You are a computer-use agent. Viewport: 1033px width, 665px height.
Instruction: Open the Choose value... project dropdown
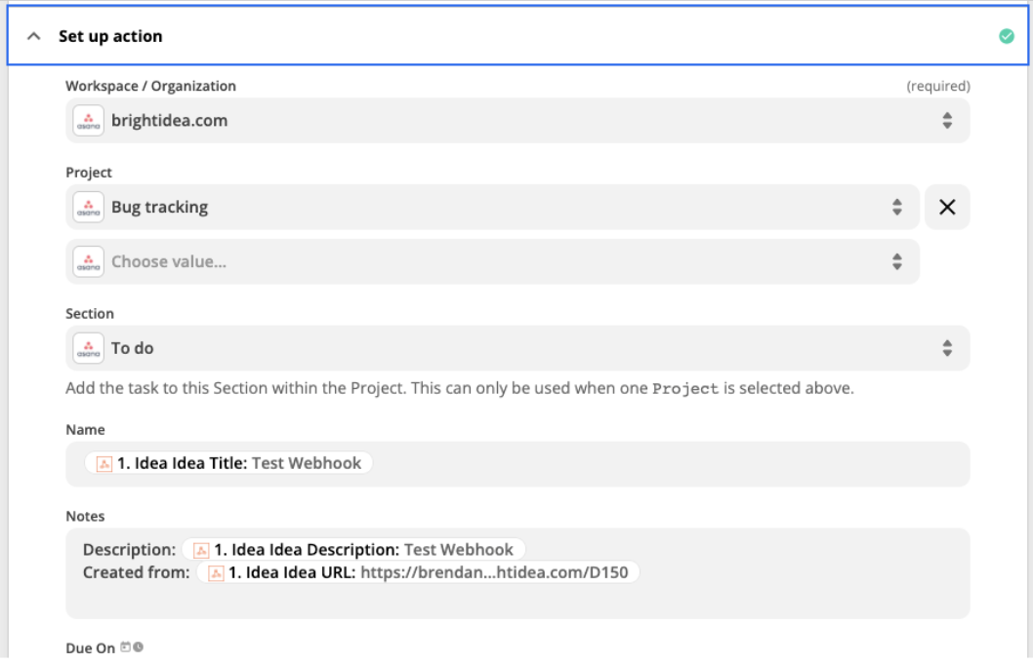pos(492,261)
